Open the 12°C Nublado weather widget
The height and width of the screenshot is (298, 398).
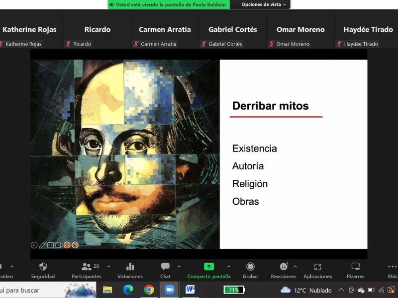pyautogui.click(x=306, y=290)
